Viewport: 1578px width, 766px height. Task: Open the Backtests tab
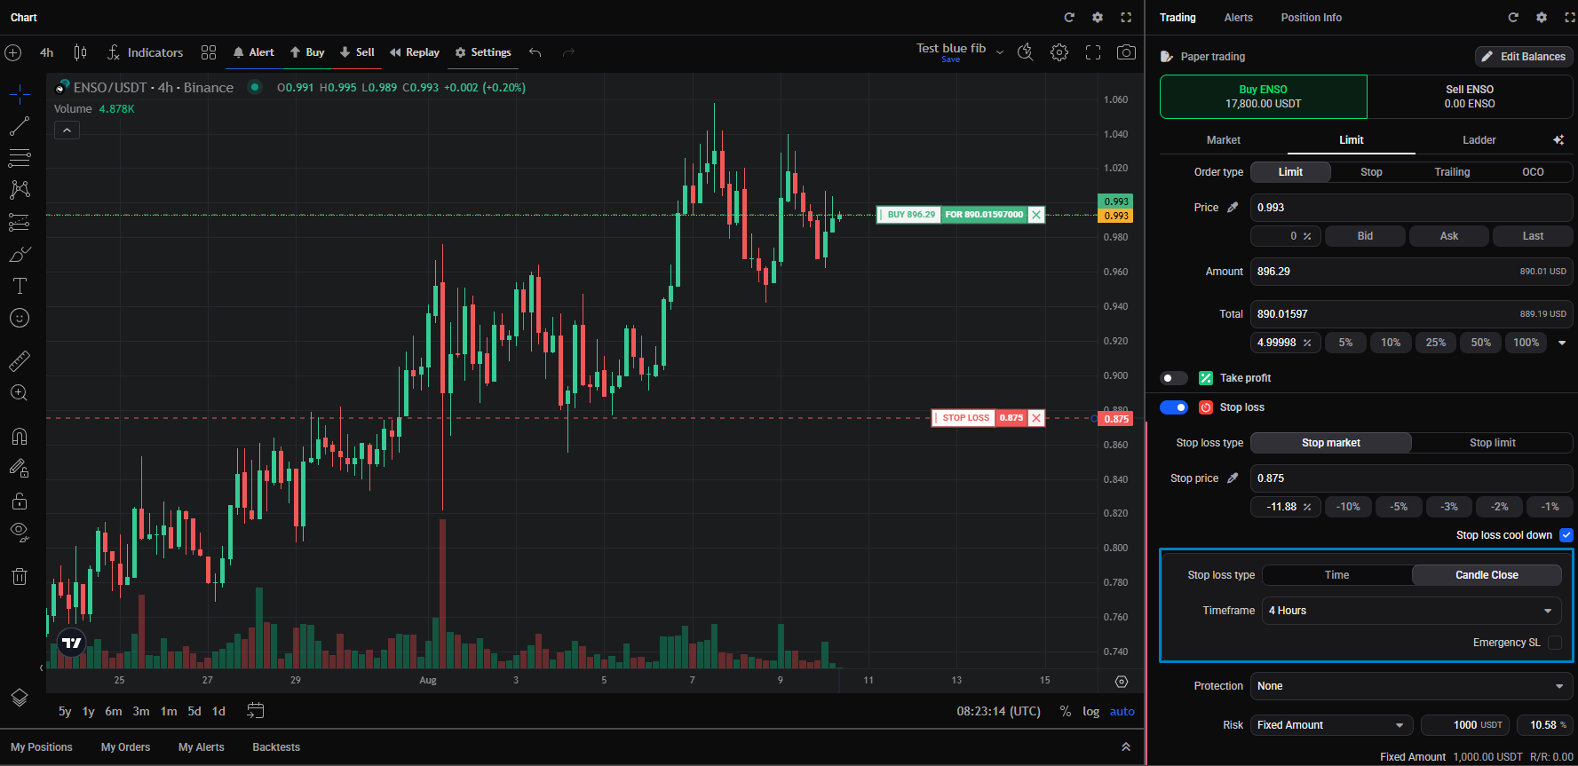point(276,747)
